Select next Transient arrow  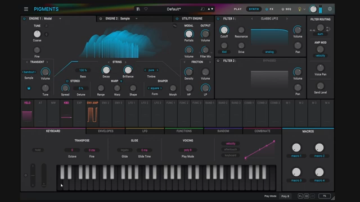47,62
